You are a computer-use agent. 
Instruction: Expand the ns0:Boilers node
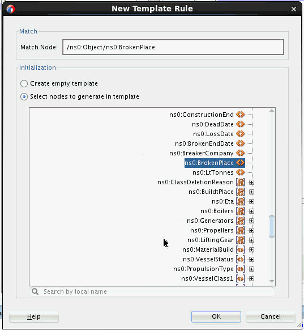[251, 211]
